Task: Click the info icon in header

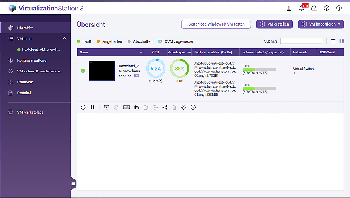Action: click(339, 8)
